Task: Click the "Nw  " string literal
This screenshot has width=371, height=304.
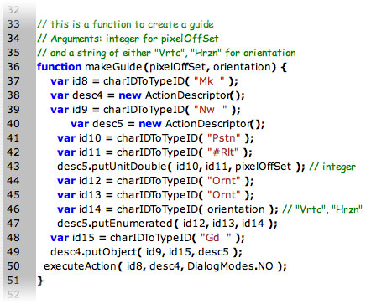Action: point(211,110)
